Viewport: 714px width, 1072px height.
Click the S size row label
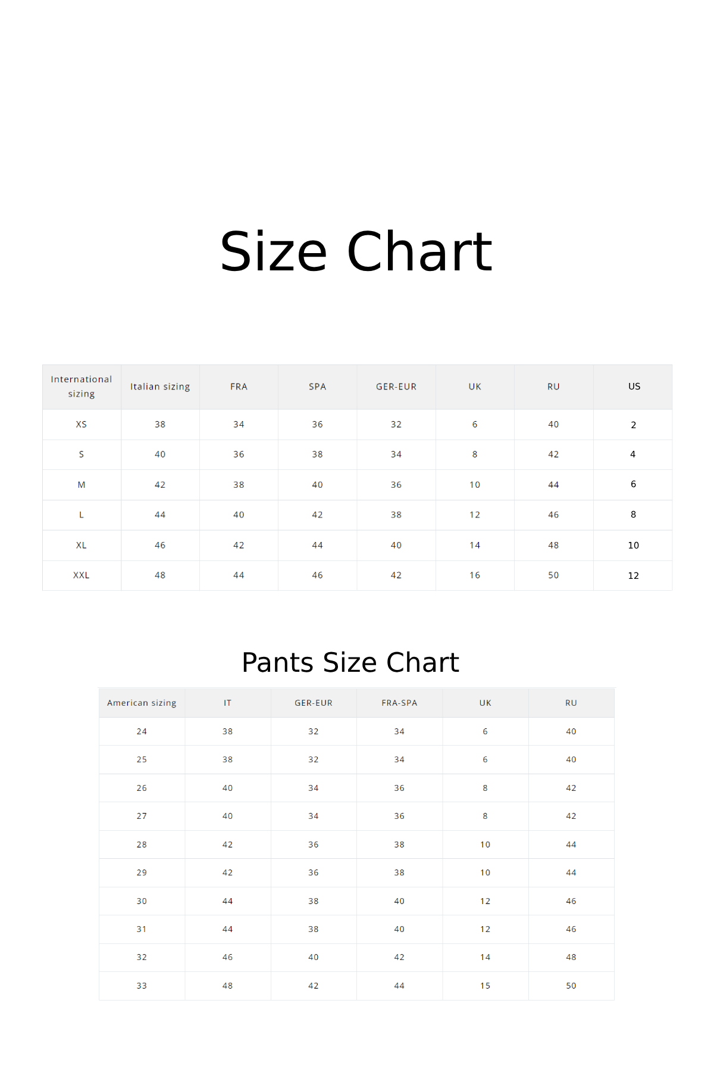click(82, 454)
